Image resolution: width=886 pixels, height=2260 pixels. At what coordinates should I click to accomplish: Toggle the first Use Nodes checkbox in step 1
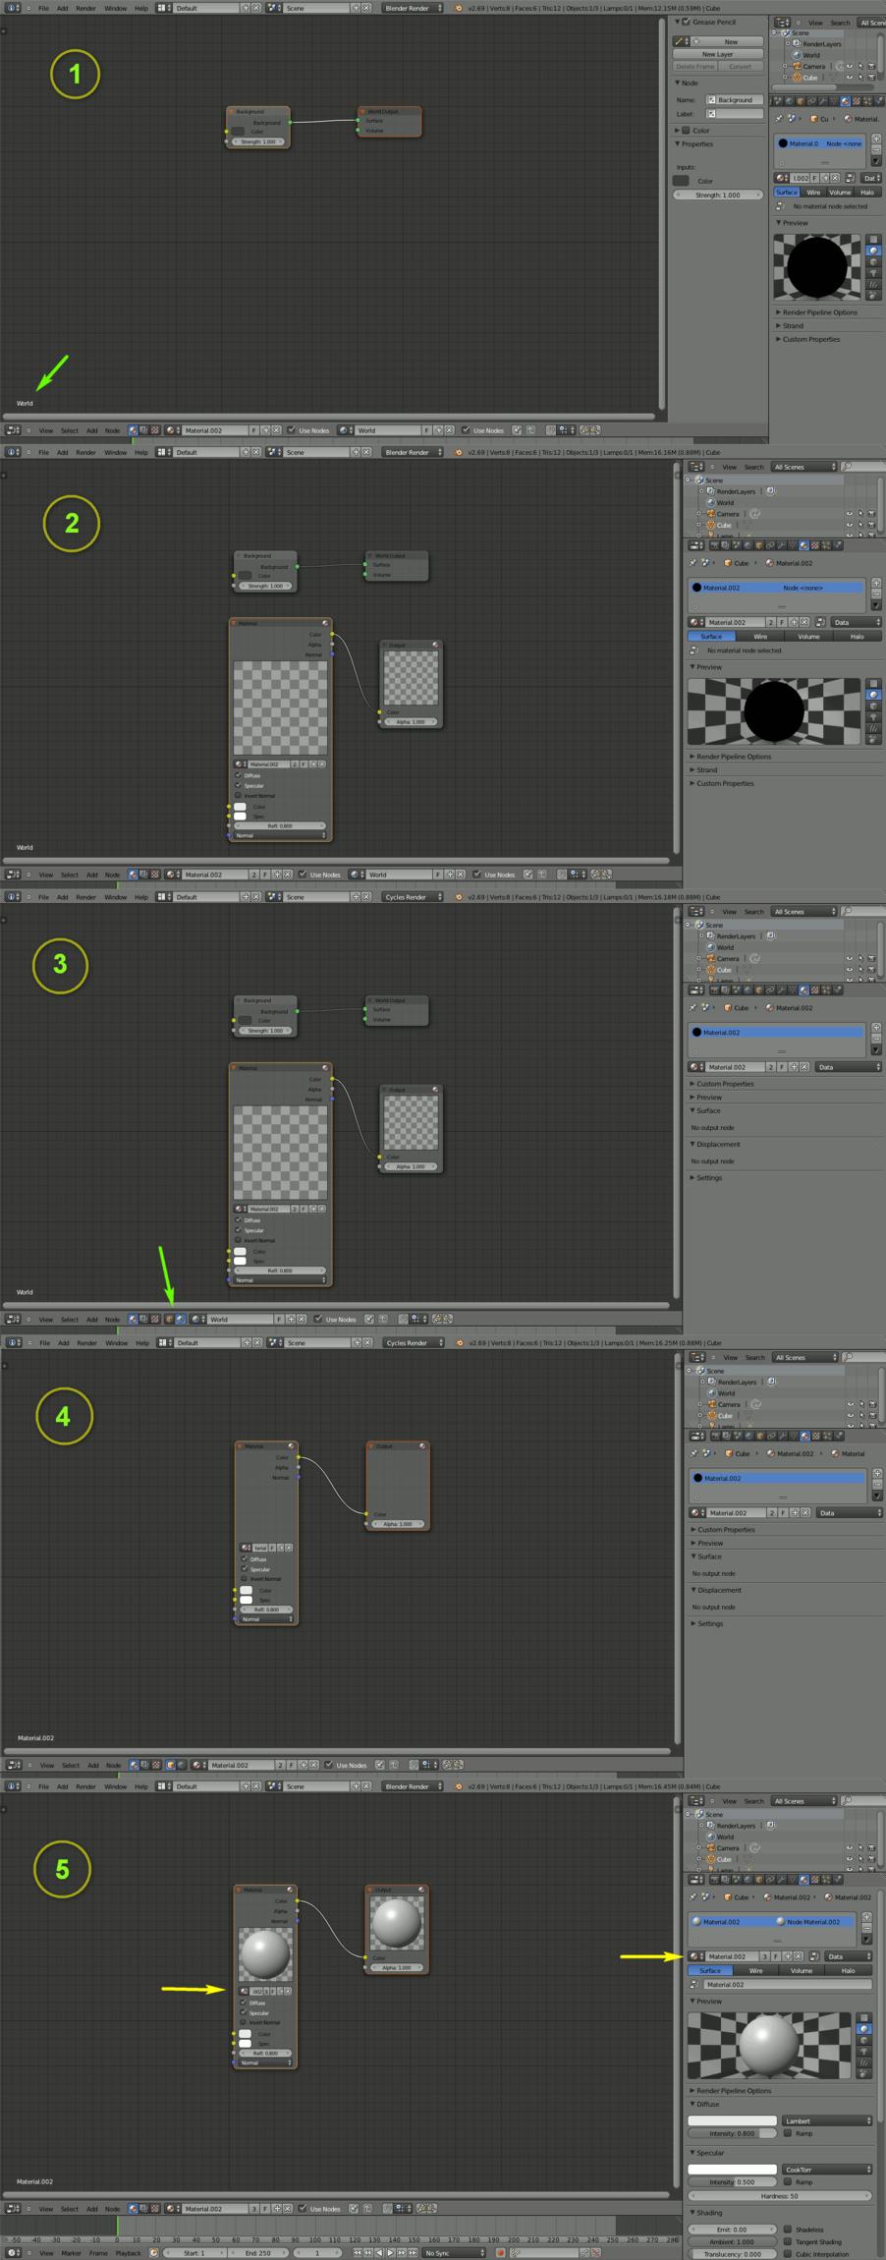291,429
